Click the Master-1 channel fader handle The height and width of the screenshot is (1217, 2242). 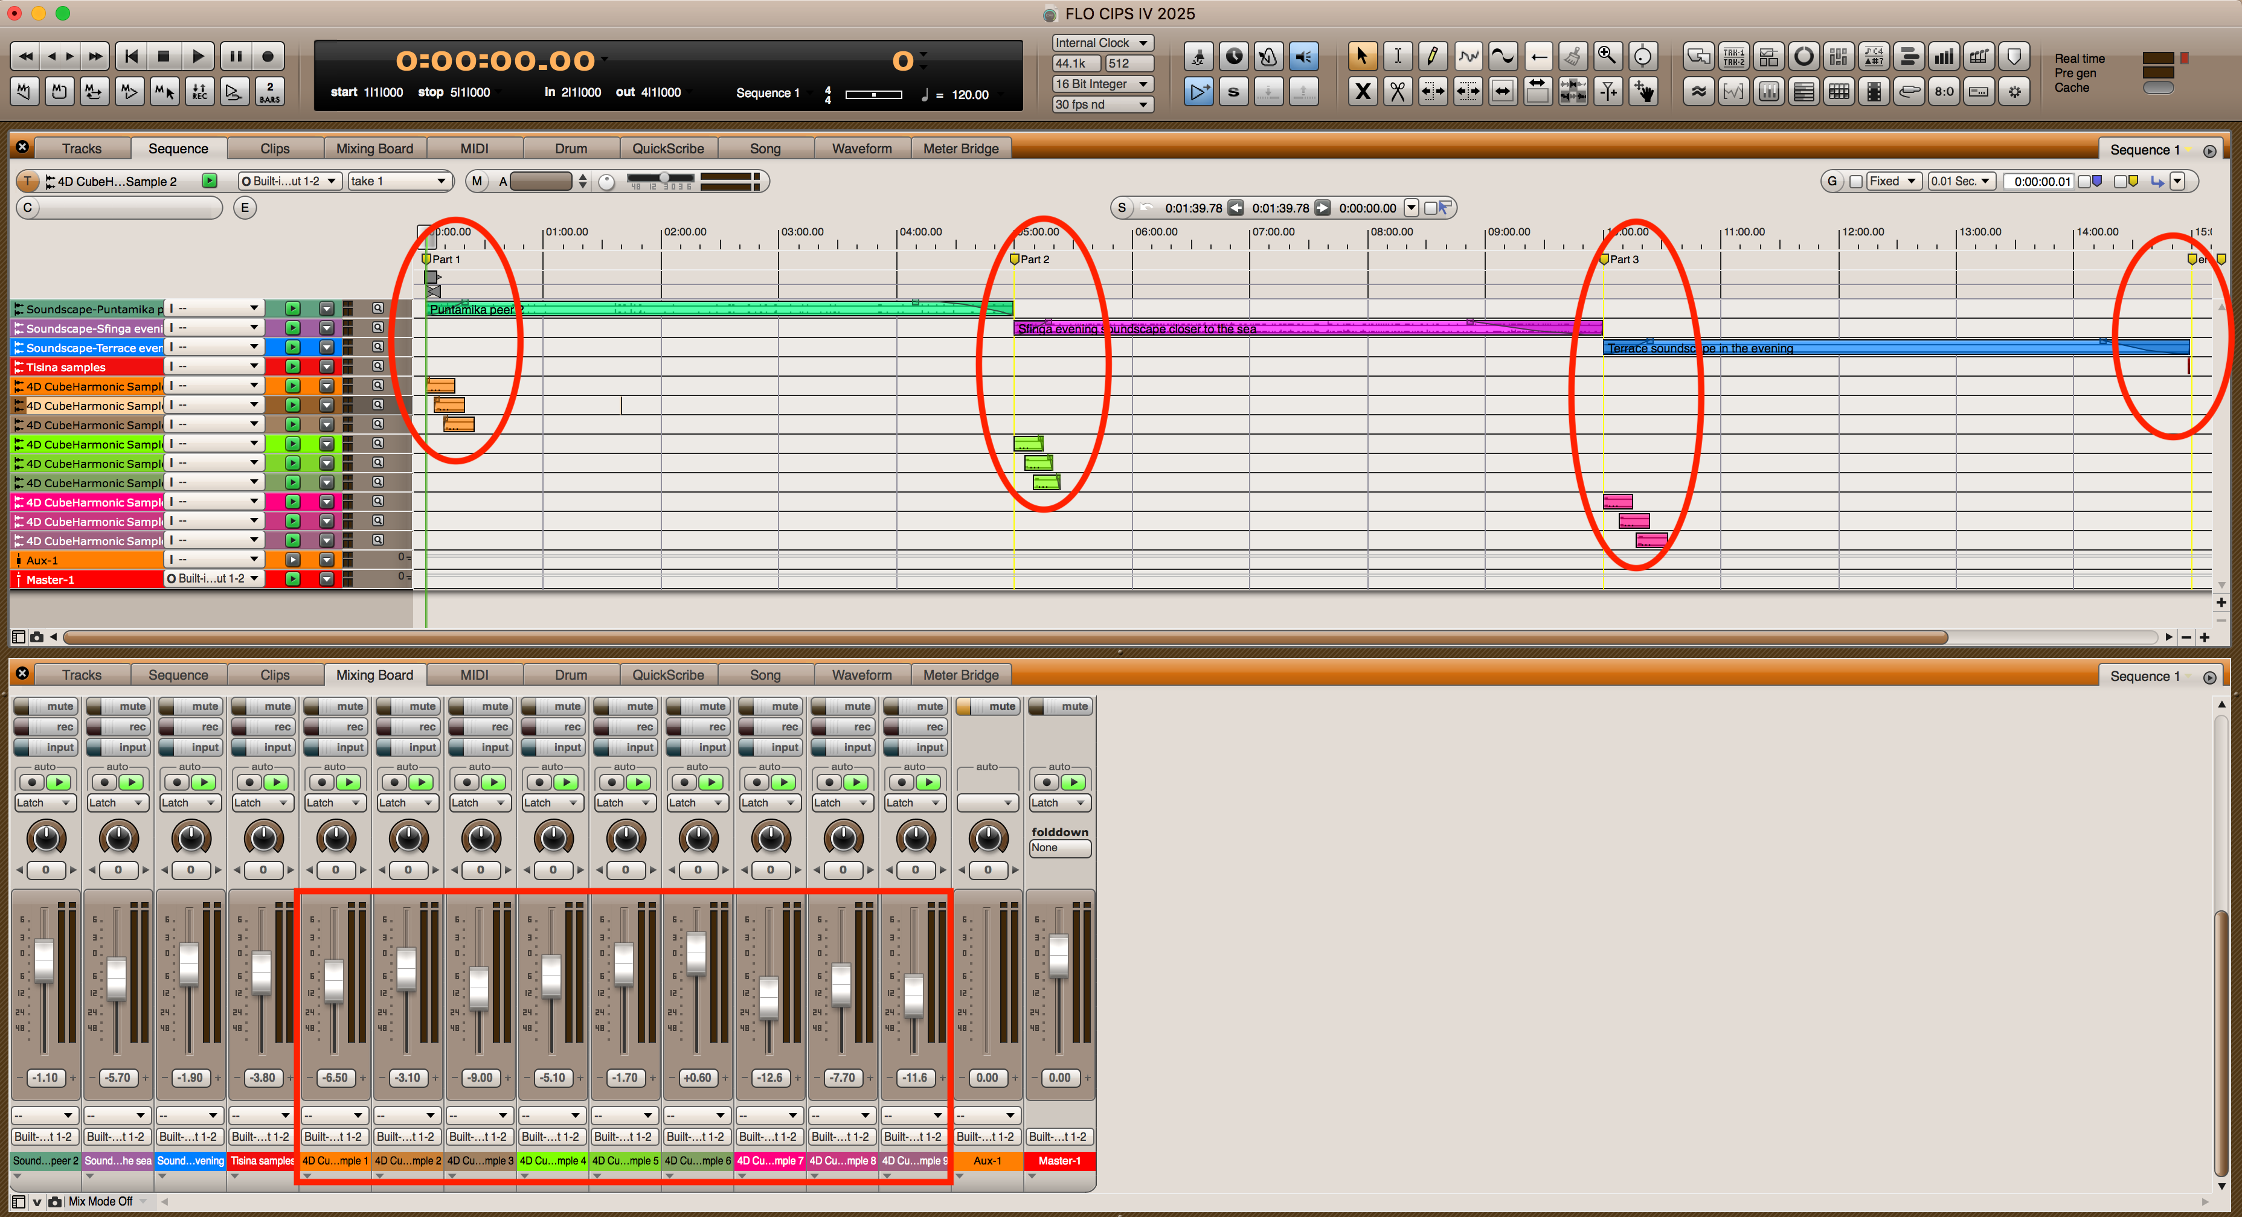tap(1058, 955)
